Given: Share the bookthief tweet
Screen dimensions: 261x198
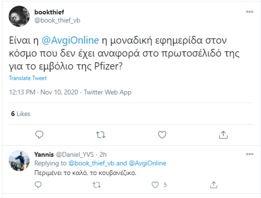Looking at the screenshot, I should coord(223,135).
